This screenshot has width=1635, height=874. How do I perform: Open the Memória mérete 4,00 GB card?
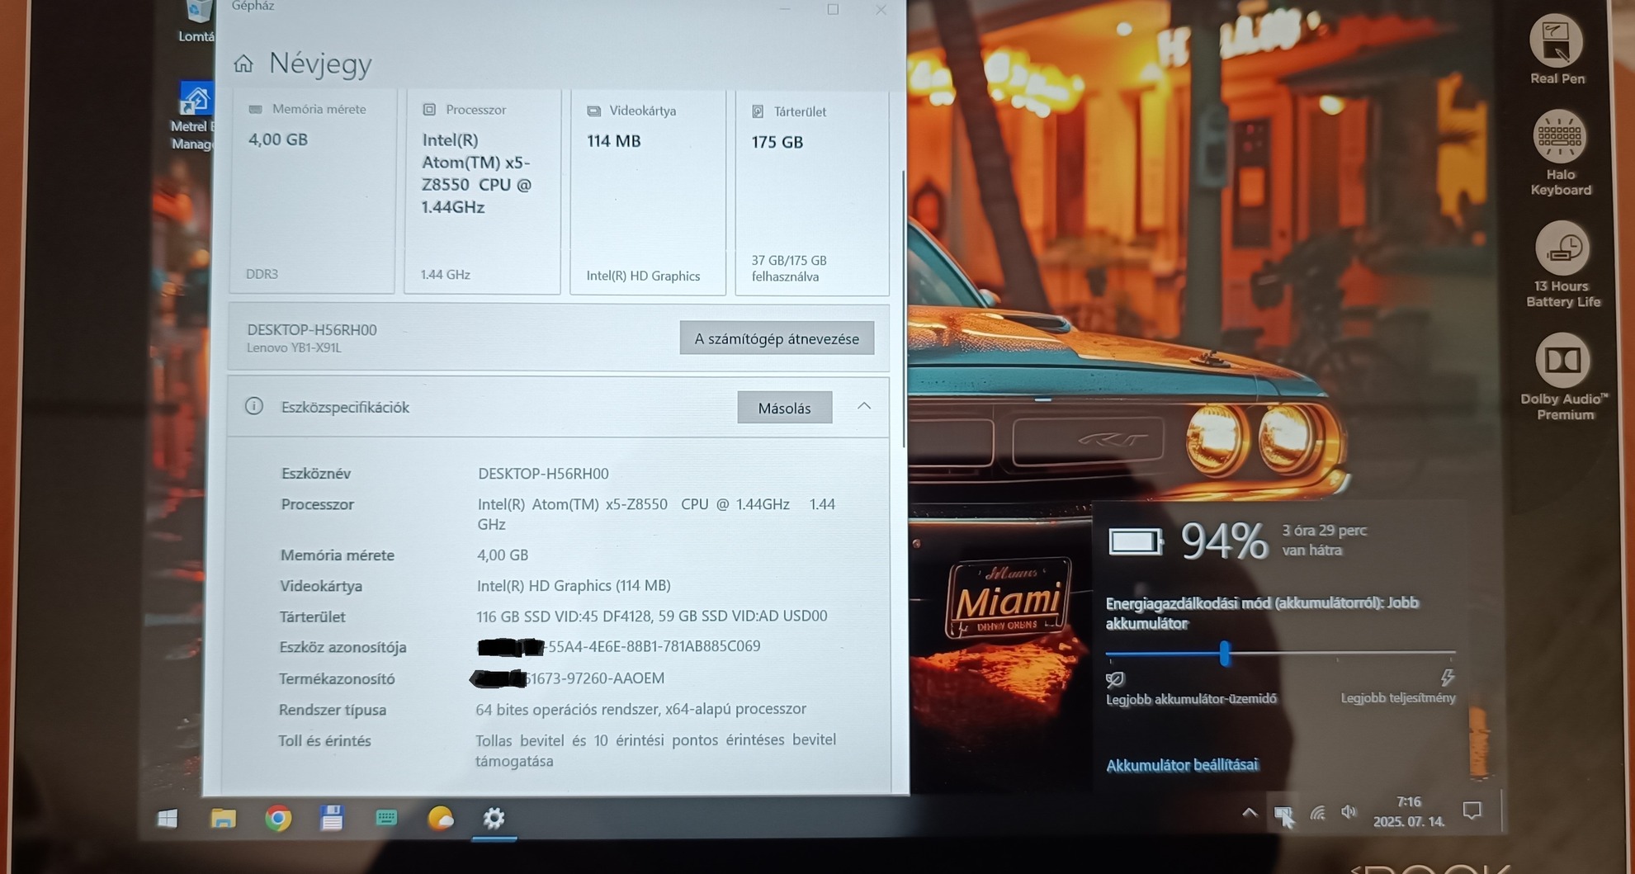click(312, 192)
